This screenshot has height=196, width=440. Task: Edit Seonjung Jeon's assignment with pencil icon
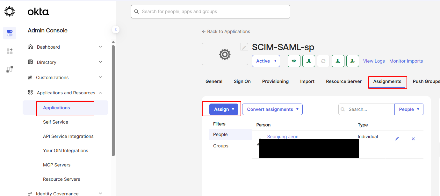(397, 139)
